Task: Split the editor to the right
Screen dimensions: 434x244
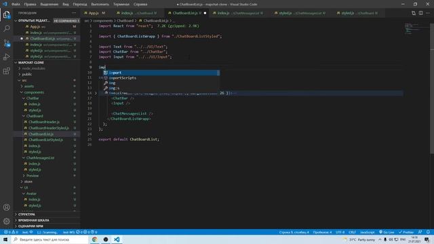Action: pos(420,13)
